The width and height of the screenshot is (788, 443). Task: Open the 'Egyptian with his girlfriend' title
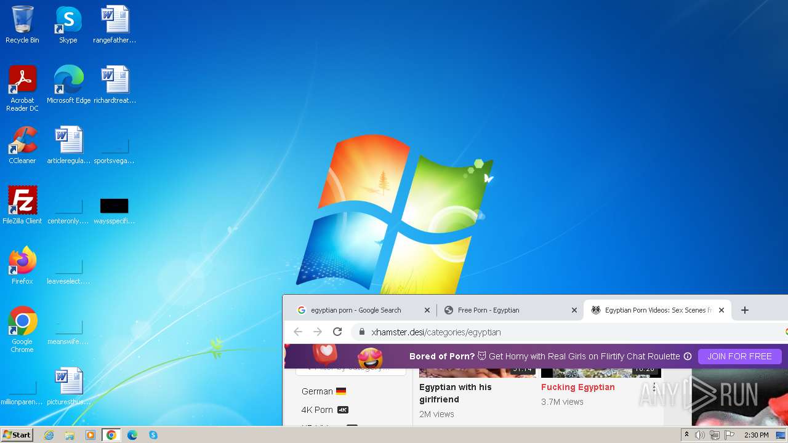coord(456,393)
